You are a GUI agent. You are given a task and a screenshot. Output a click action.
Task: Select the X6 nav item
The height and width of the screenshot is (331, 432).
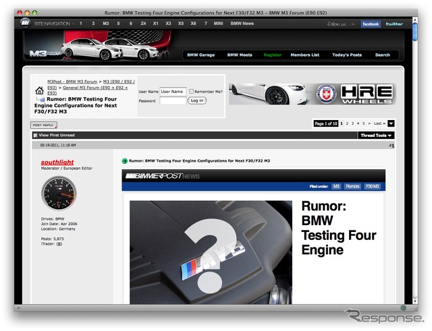point(194,24)
